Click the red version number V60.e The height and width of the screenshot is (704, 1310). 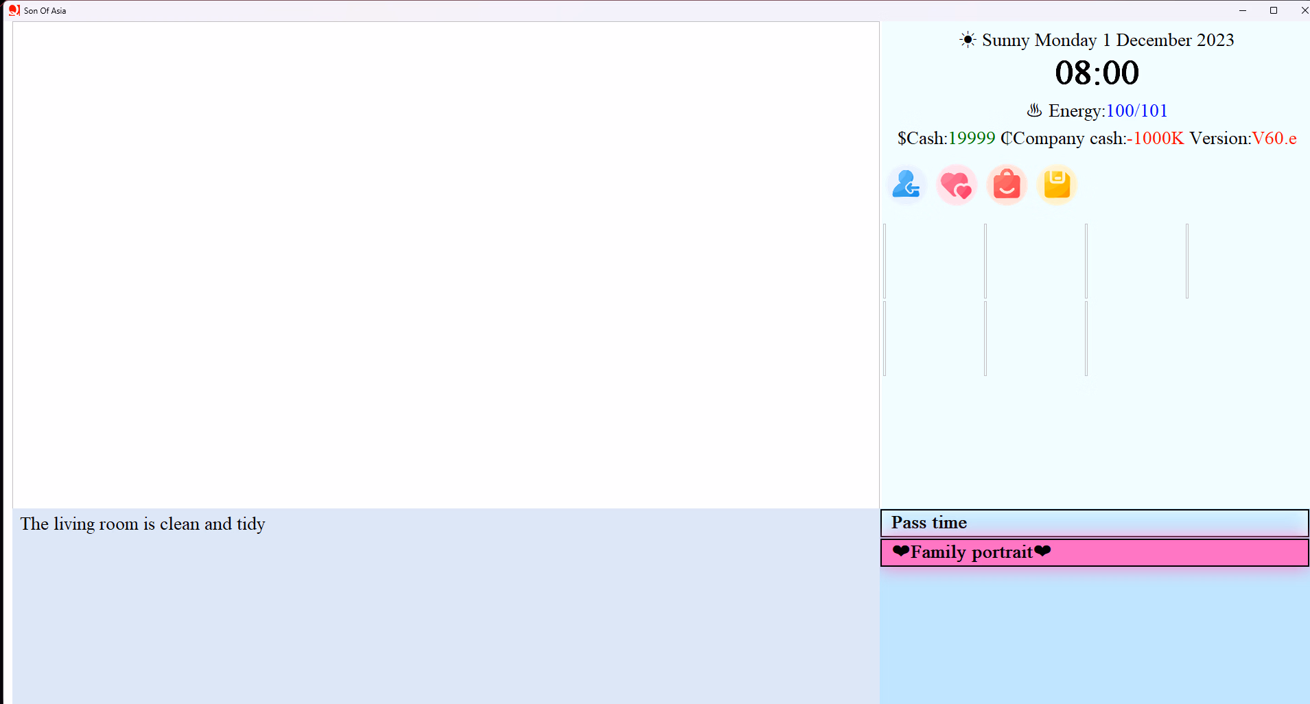(x=1274, y=138)
